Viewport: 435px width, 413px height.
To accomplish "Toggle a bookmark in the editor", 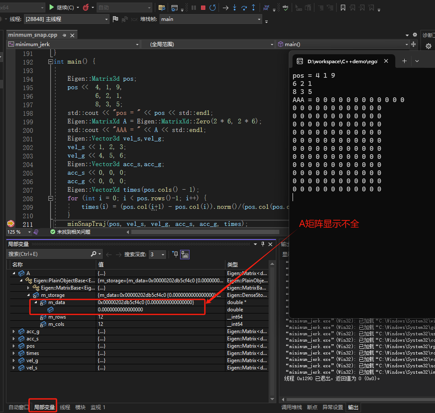I will [x=343, y=7].
